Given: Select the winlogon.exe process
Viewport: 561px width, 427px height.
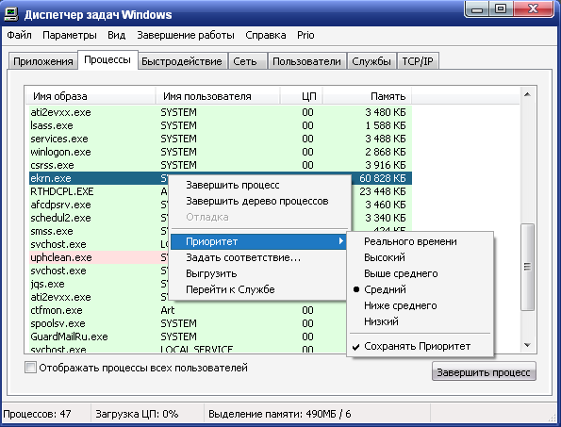Looking at the screenshot, I should pyautogui.click(x=221, y=152).
